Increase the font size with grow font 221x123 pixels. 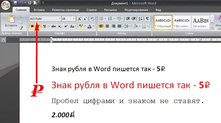click(x=79, y=19)
